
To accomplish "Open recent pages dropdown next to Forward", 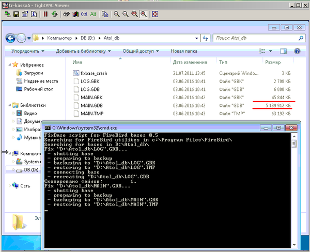I will (29, 38).
